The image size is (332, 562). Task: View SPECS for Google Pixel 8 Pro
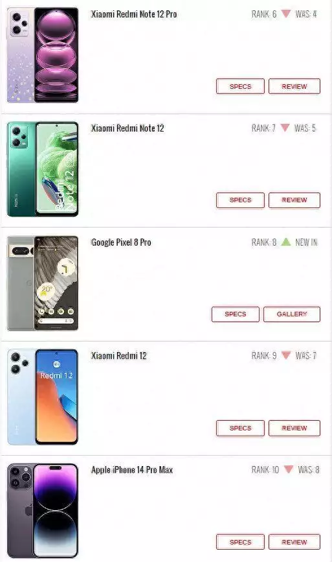coord(236,314)
